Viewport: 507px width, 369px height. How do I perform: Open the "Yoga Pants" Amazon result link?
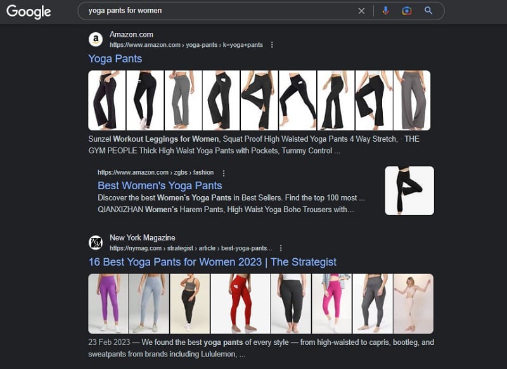115,59
